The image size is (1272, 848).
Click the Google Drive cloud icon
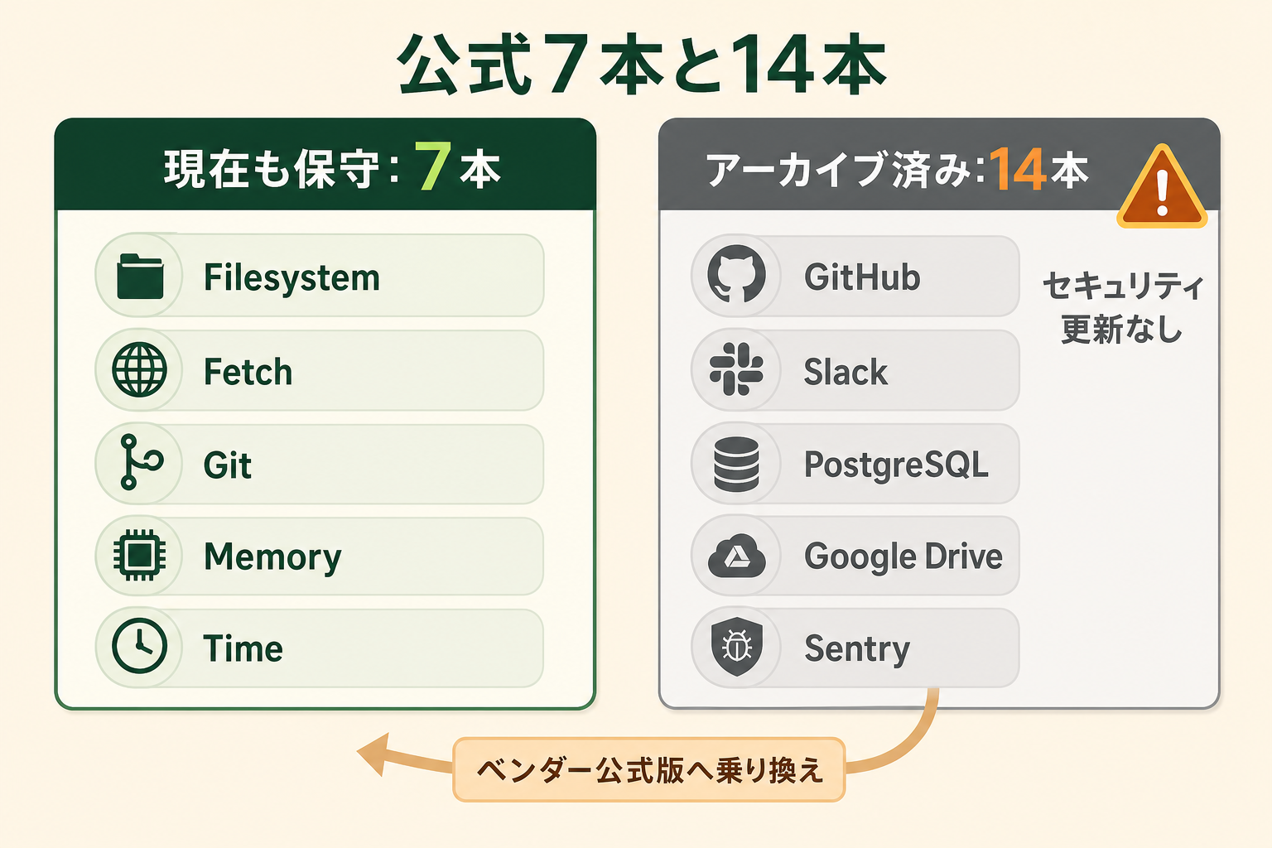click(736, 556)
